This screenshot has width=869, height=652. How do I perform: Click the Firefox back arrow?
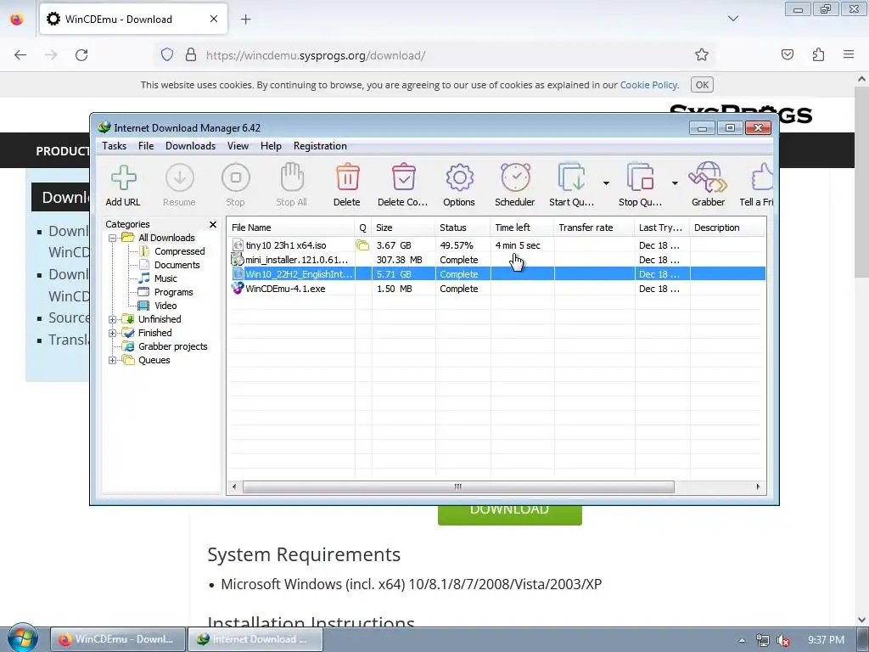pyautogui.click(x=20, y=55)
